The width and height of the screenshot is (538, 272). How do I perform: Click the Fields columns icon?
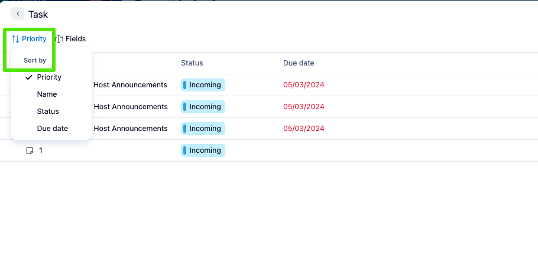(x=59, y=39)
